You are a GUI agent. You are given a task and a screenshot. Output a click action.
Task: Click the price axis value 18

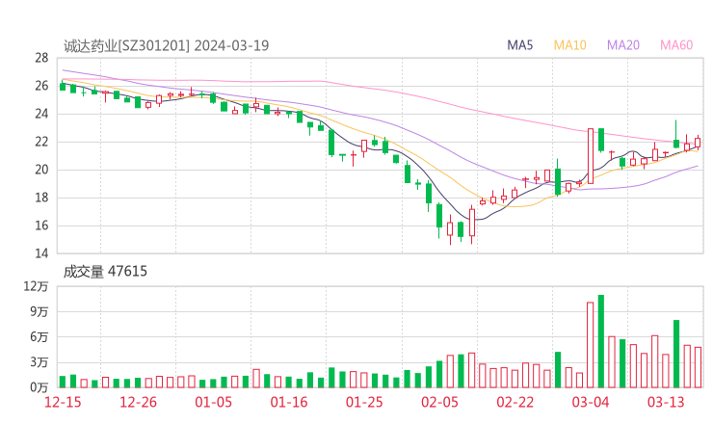tap(41, 198)
